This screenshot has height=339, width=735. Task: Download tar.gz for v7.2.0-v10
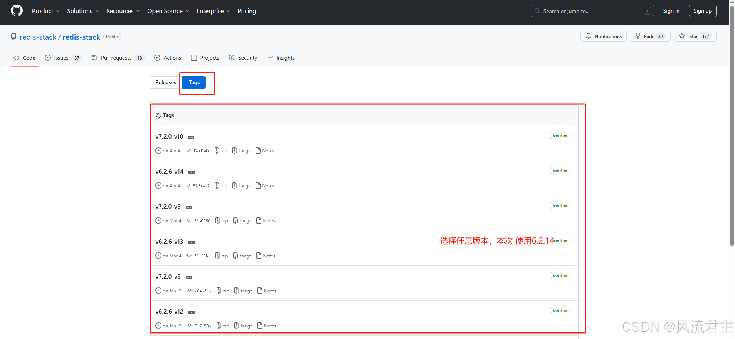pos(241,151)
